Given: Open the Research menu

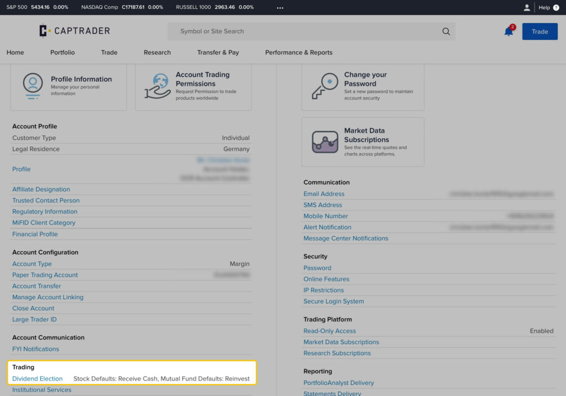Looking at the screenshot, I should 157,53.
